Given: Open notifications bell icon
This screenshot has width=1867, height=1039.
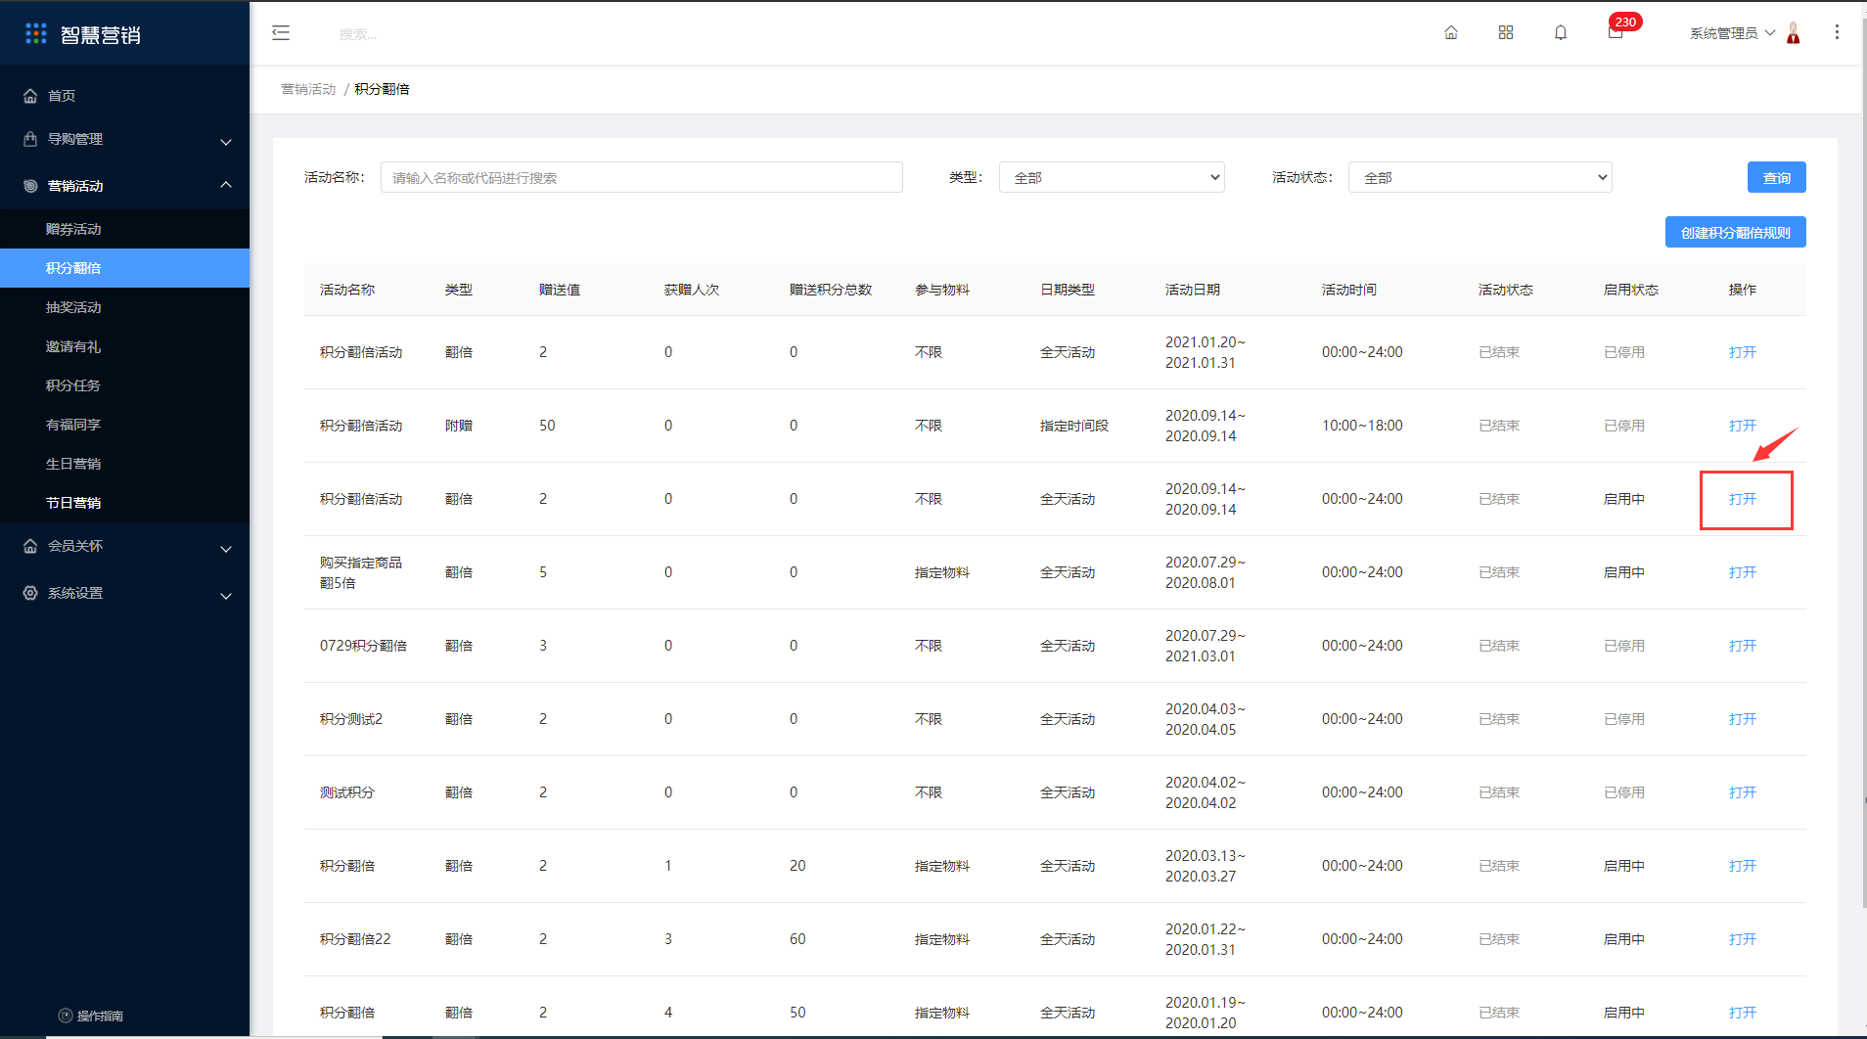Looking at the screenshot, I should coord(1561,33).
